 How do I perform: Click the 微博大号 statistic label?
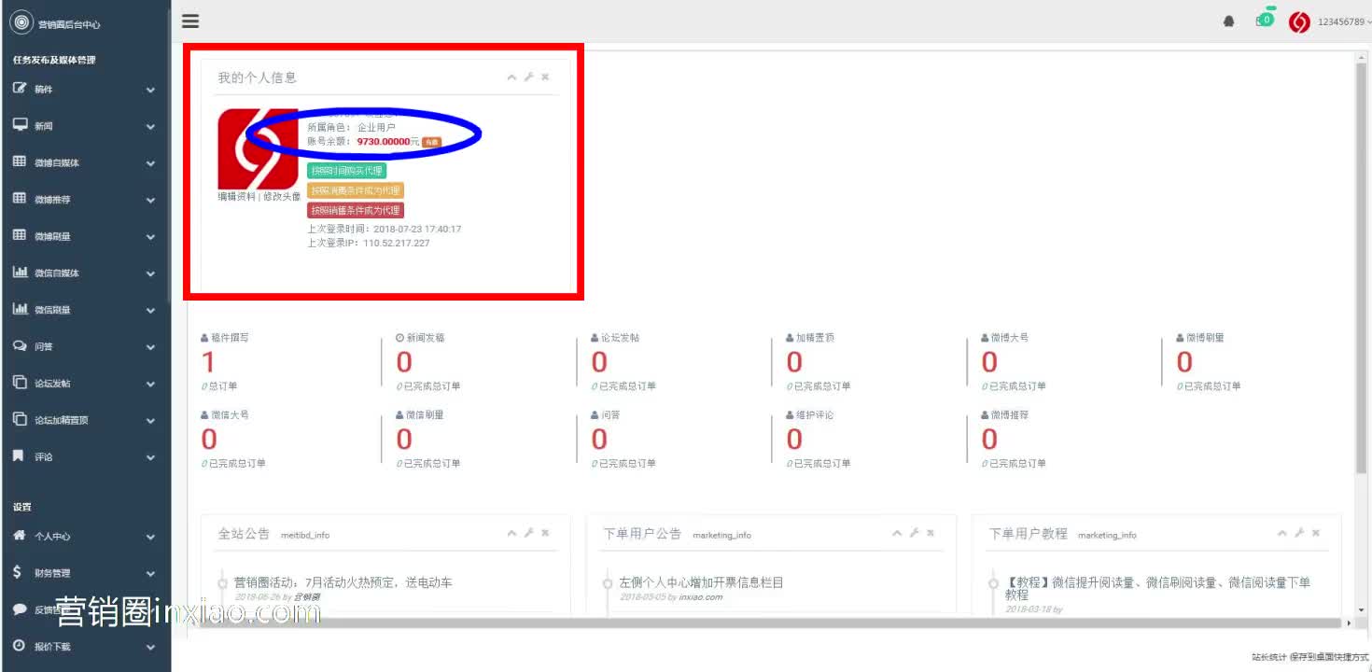coord(1010,338)
